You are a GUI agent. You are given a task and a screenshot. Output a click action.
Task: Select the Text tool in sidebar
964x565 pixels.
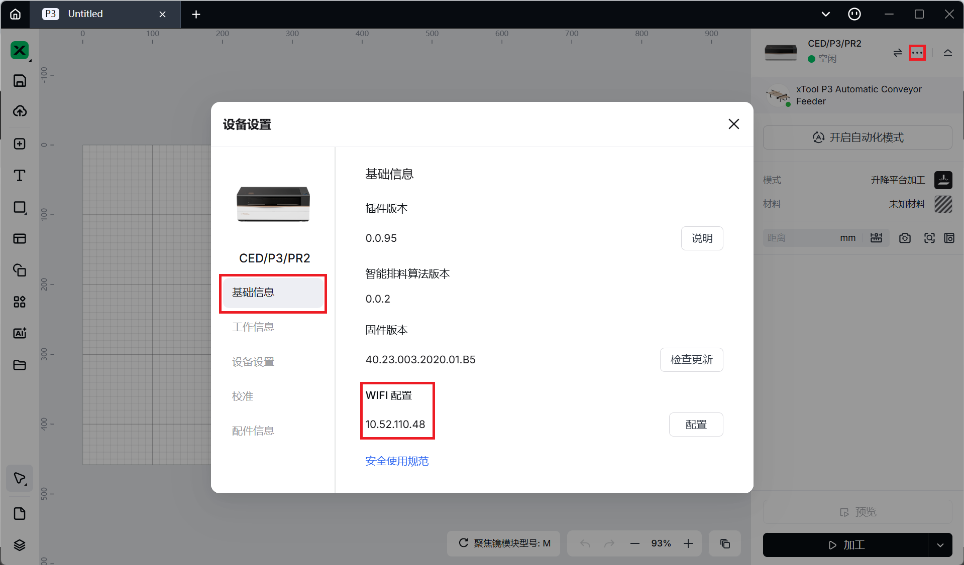[20, 176]
